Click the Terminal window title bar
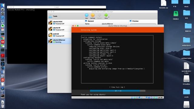Viewport: 194px width, 109px height. pos(57,7)
